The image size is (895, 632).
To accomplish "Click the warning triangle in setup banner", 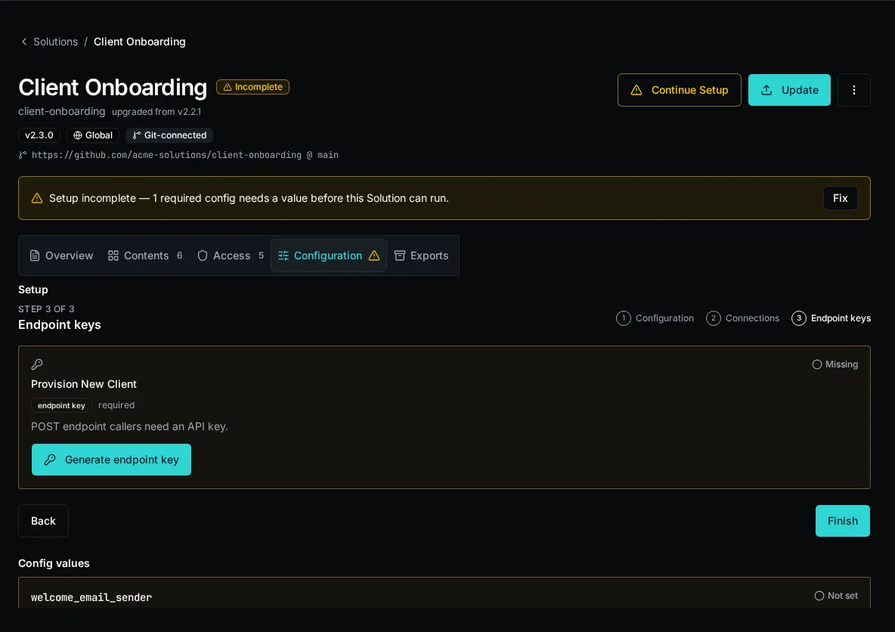I will pos(37,198).
